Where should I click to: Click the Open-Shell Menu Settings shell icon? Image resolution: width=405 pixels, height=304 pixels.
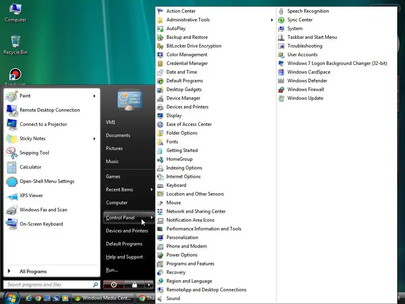(11, 181)
